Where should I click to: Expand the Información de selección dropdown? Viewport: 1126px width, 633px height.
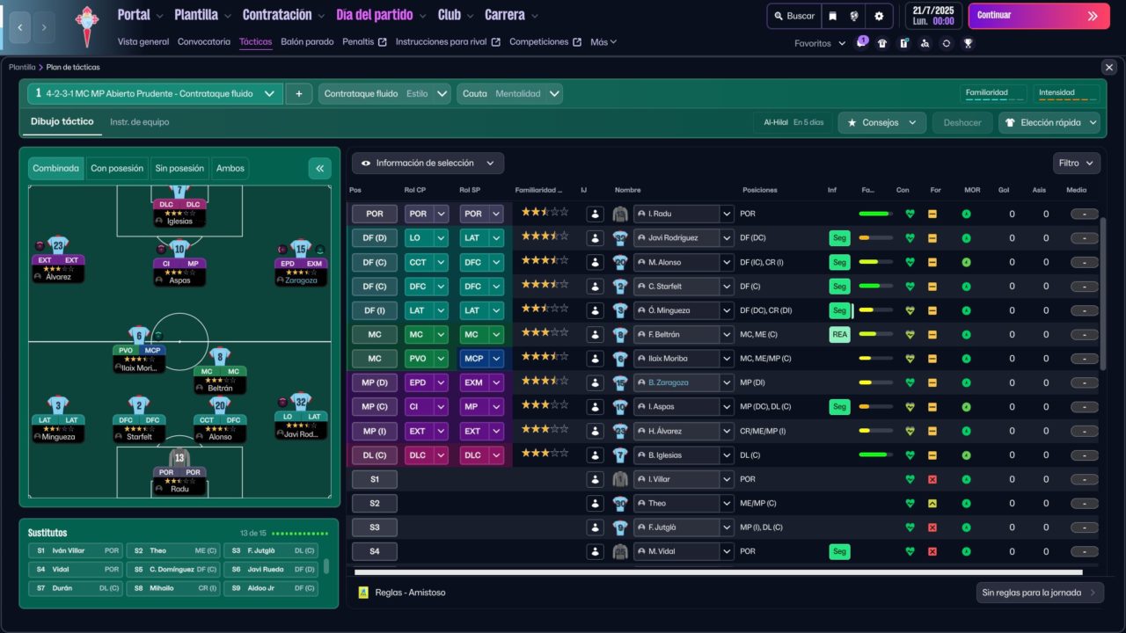pos(428,163)
